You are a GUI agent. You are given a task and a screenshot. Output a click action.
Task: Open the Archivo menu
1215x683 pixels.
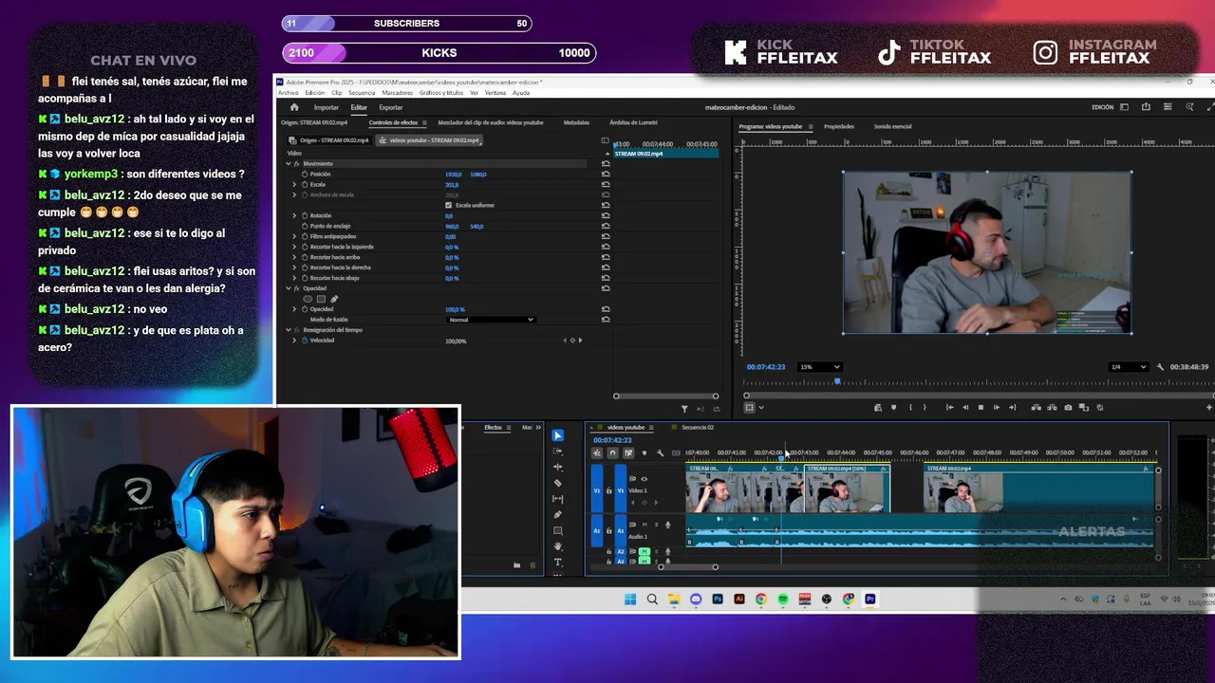288,93
